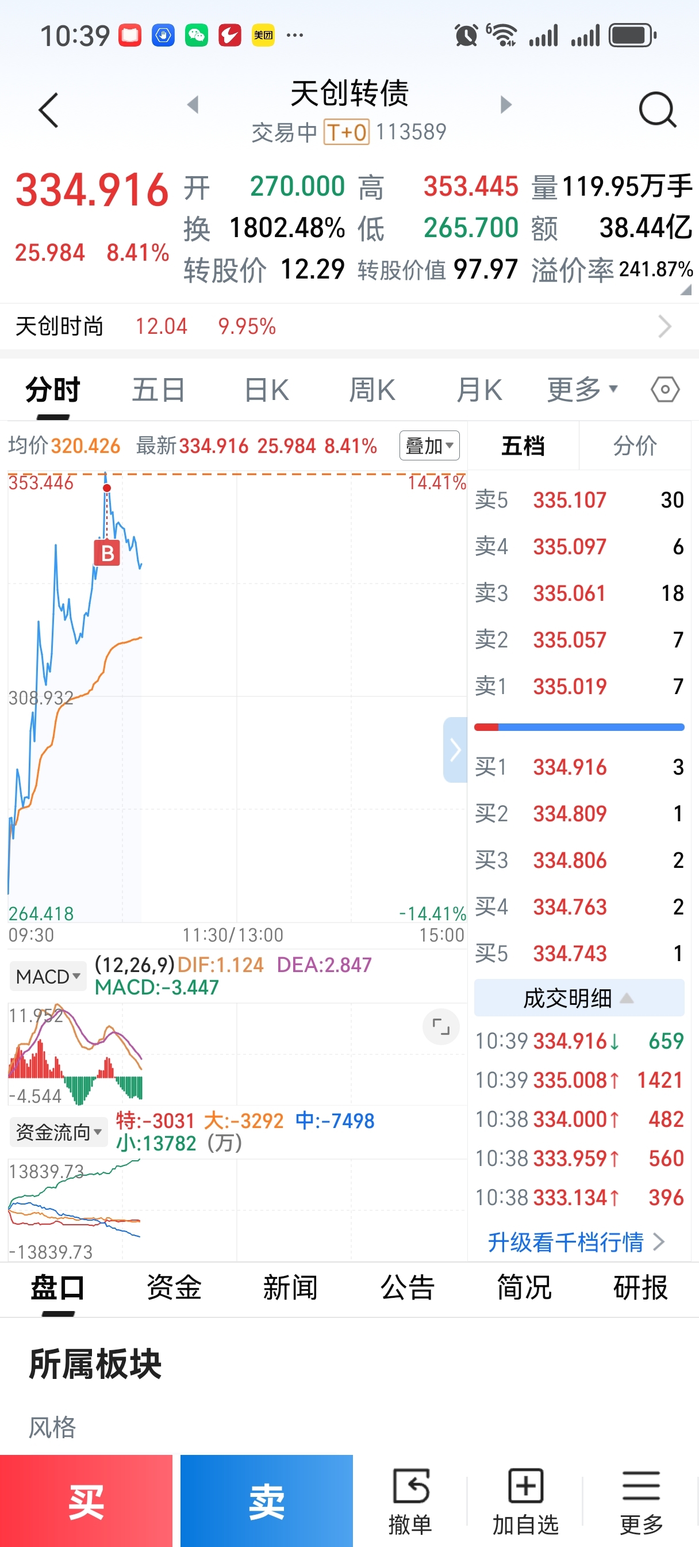The height and width of the screenshot is (1547, 699).
Task: Go to previous security with left triangle
Action: [x=193, y=105]
